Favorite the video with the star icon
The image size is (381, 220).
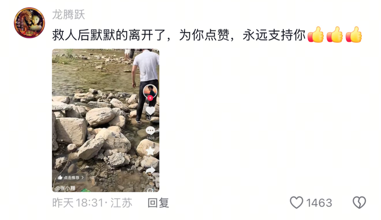[x=150, y=151]
